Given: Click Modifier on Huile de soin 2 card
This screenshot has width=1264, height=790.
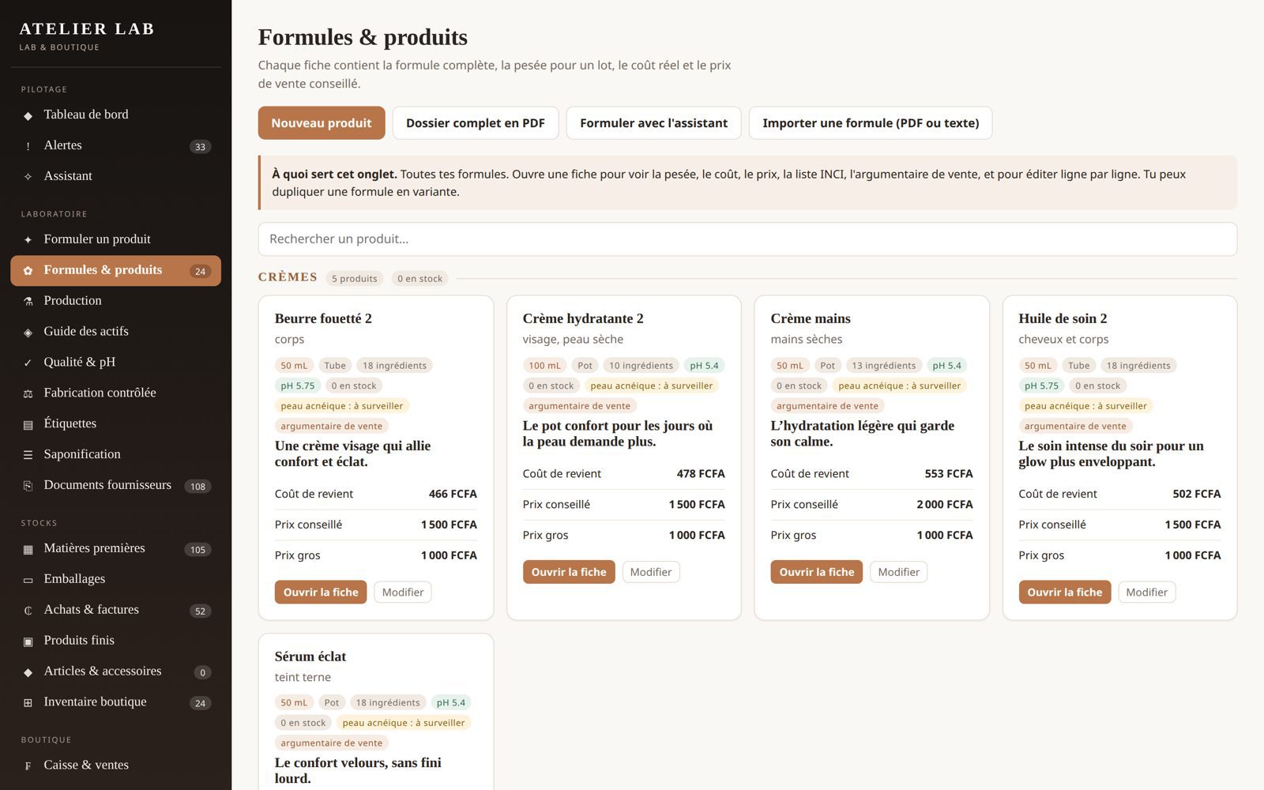Looking at the screenshot, I should coord(1147,592).
